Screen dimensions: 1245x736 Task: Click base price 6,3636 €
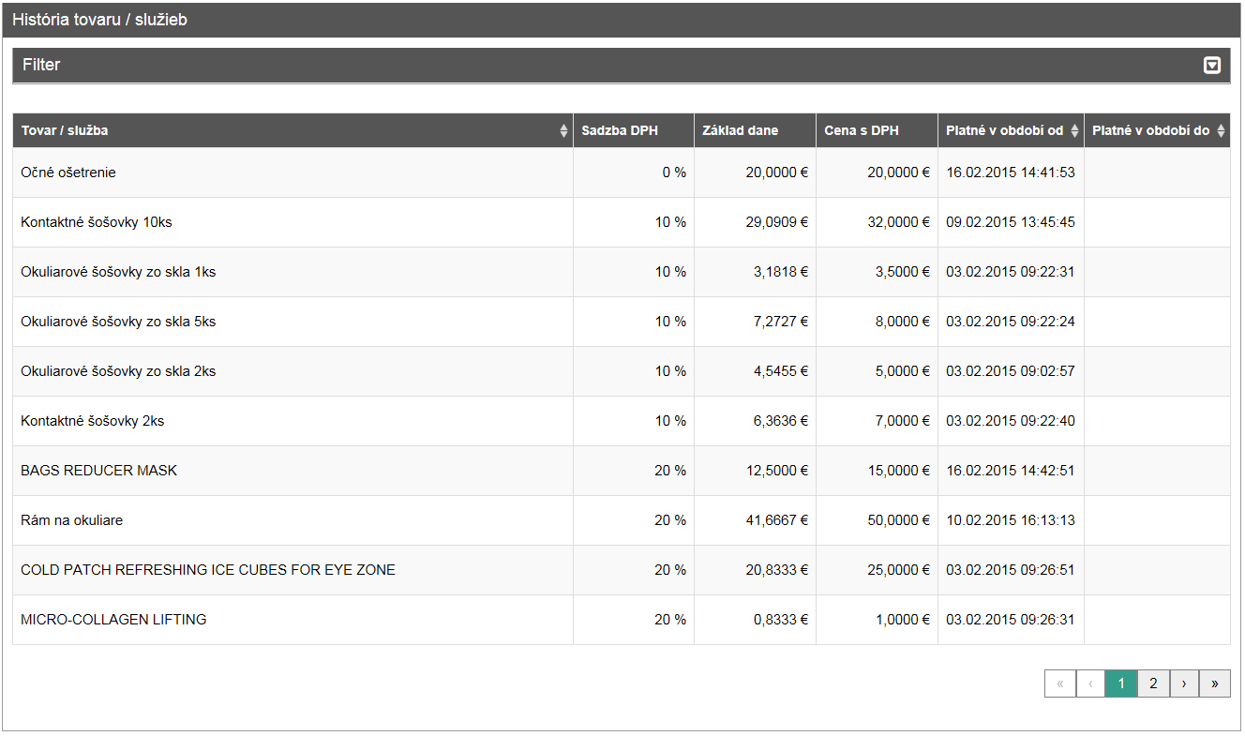click(x=780, y=421)
